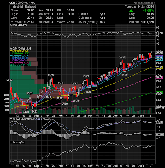Image resolution: width=165 pixels, height=168 pixels.
Task: Select the CSX ticker symbol title
Action: (x=12, y=3)
